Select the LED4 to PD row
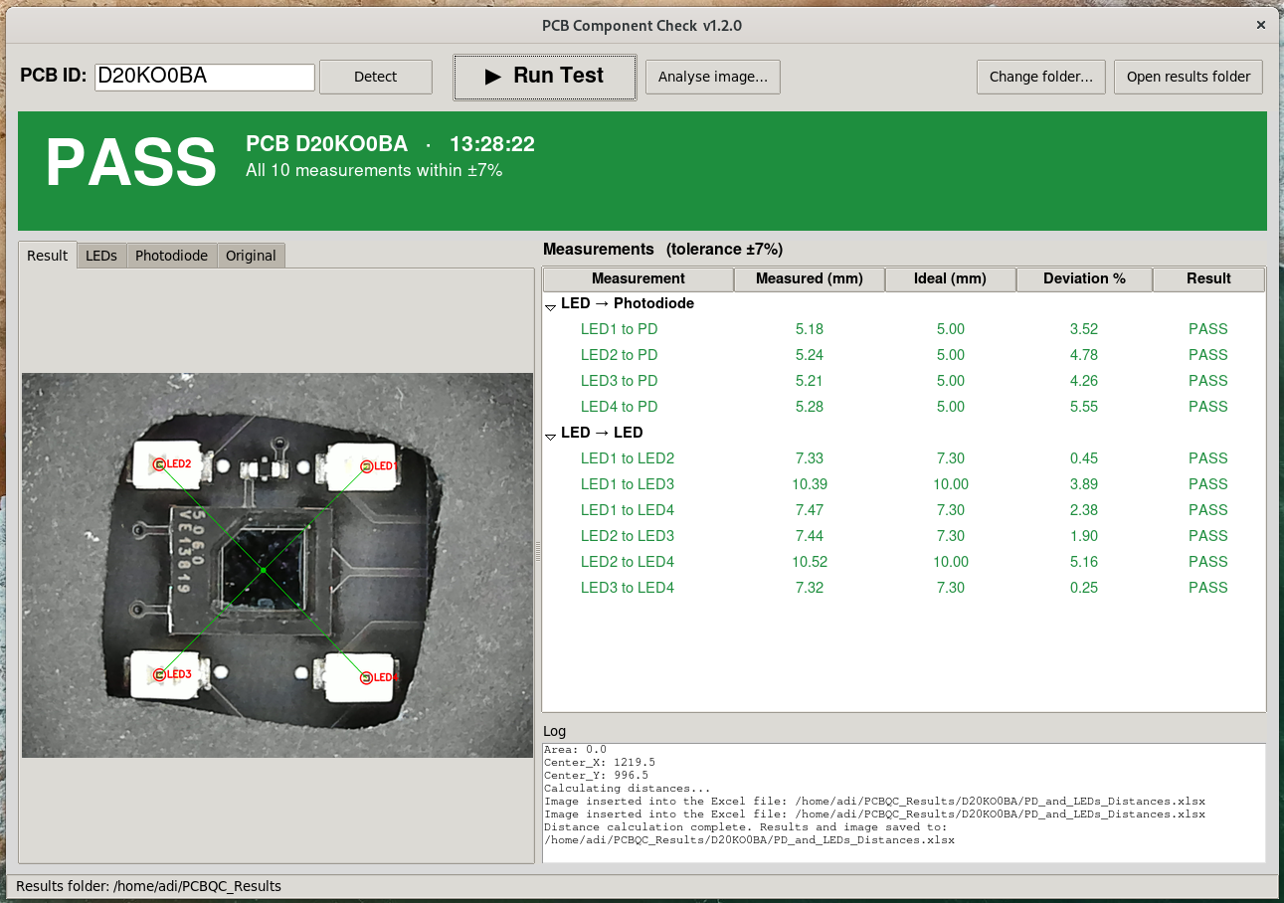The width and height of the screenshot is (1284, 903). [x=904, y=407]
